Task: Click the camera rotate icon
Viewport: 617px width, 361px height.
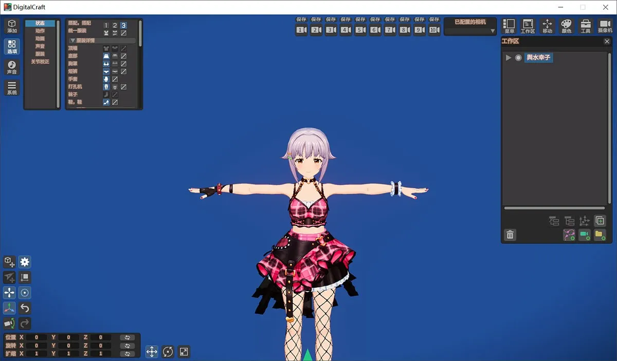Action: pos(9,324)
